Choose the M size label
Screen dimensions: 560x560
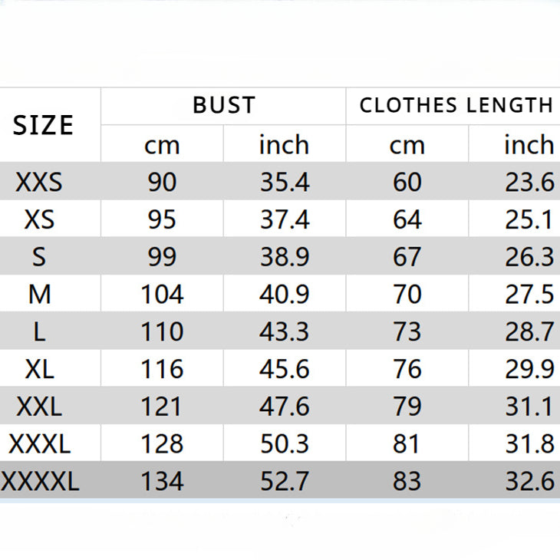39,294
